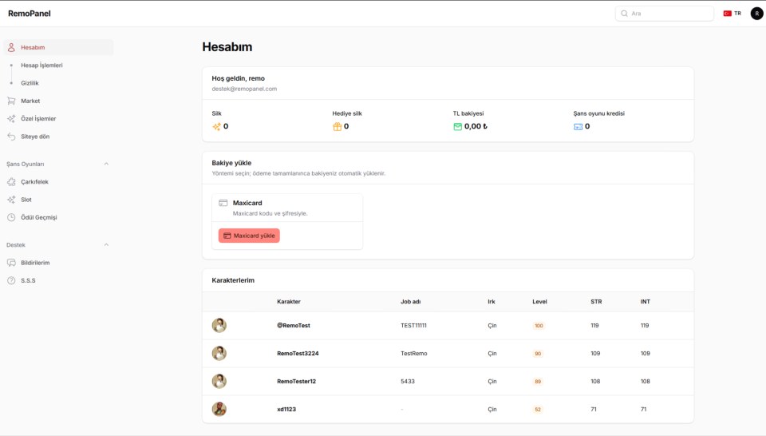This screenshot has width=766, height=436.
Task: Click the level 89 badge
Action: [x=537, y=381]
